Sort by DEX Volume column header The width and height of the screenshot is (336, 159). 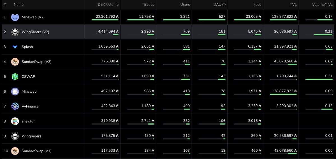(108, 4)
